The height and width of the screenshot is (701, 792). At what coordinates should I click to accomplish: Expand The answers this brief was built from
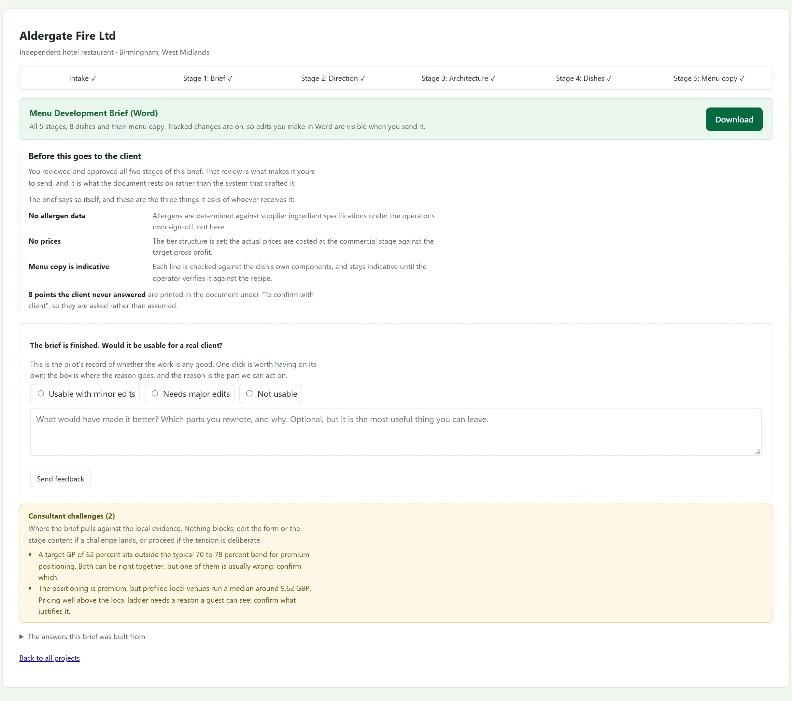click(x=82, y=637)
